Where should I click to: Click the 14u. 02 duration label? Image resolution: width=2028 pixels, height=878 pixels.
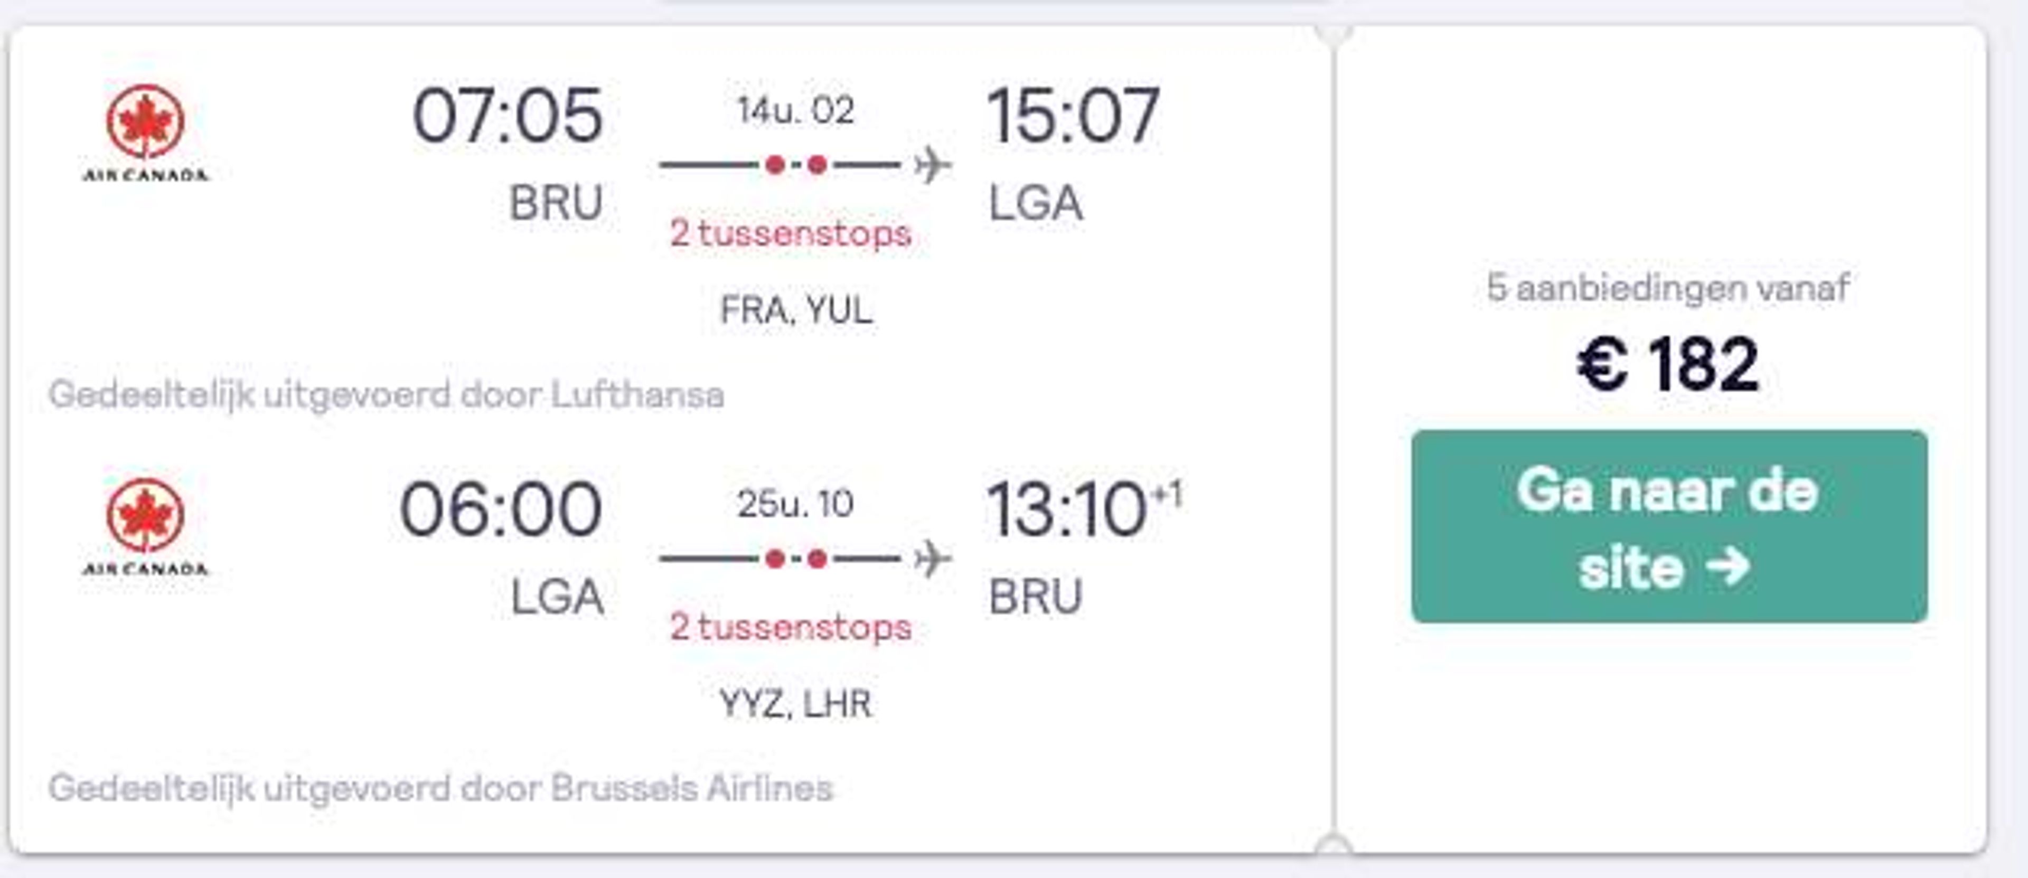(795, 110)
